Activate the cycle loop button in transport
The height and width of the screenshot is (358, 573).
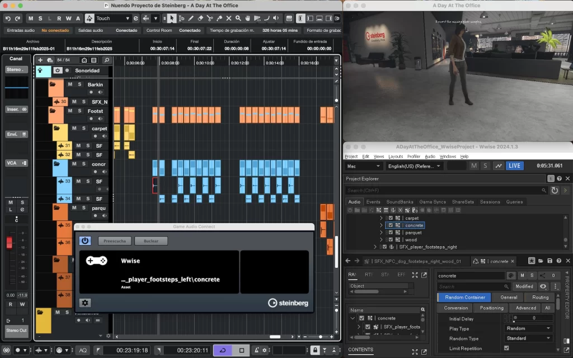pyautogui.click(x=223, y=350)
